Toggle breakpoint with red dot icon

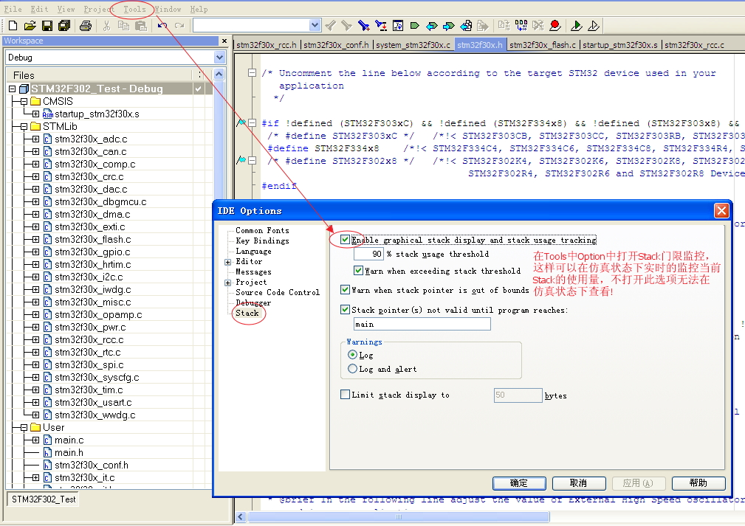[x=555, y=26]
